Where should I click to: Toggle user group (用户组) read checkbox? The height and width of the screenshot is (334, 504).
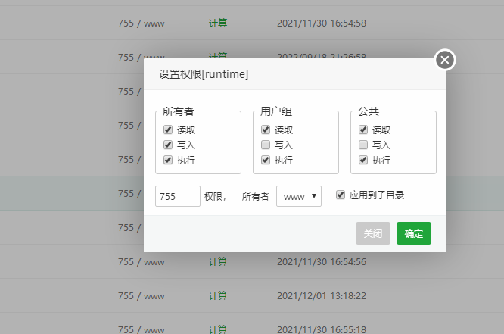[x=266, y=130]
